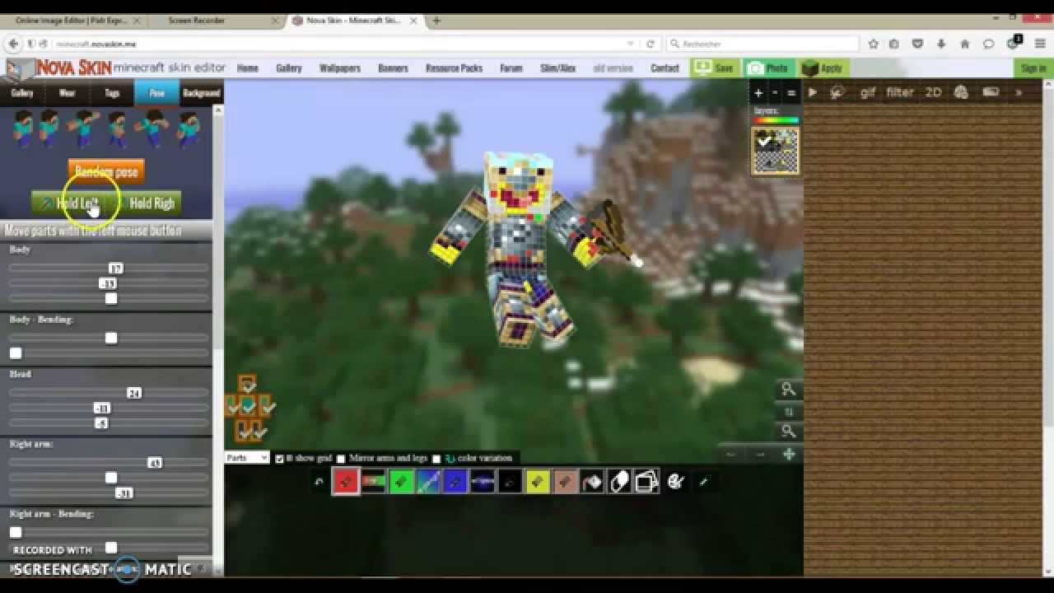Screen dimensions: 1054x593
Task: Open Banners page
Action: [x=393, y=68]
